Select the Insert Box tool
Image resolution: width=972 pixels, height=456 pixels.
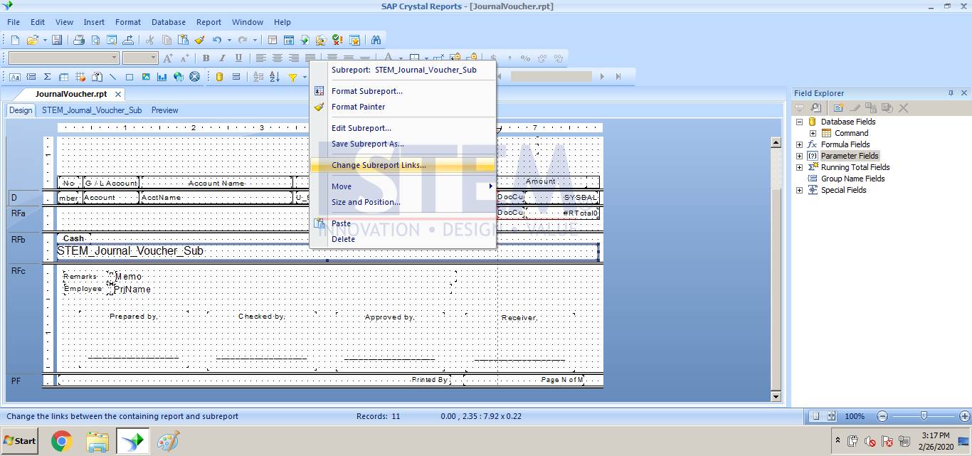(129, 77)
